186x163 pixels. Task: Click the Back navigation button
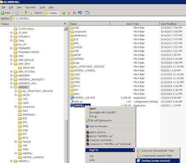(x=6, y=13)
